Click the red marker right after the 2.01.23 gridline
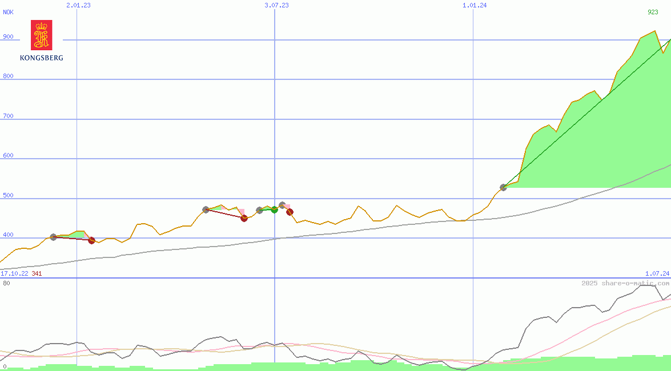This screenshot has width=671, height=371. tap(91, 240)
